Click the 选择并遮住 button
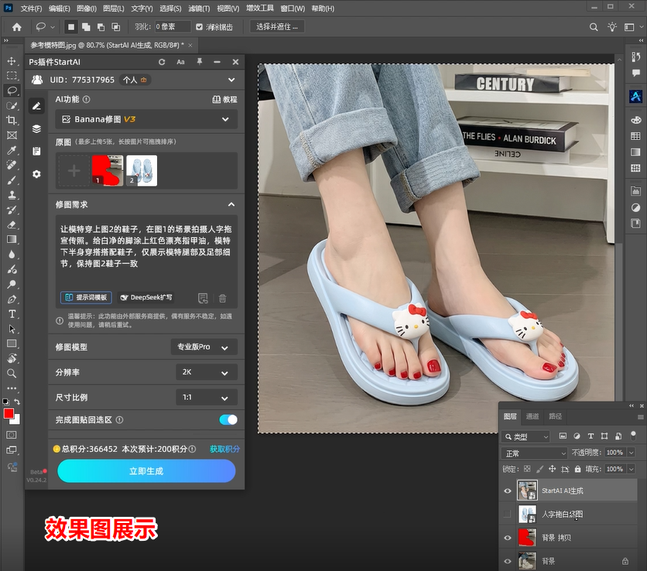 tap(277, 27)
